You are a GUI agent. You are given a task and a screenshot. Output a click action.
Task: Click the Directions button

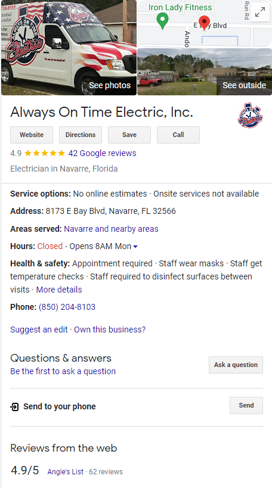[81, 135]
